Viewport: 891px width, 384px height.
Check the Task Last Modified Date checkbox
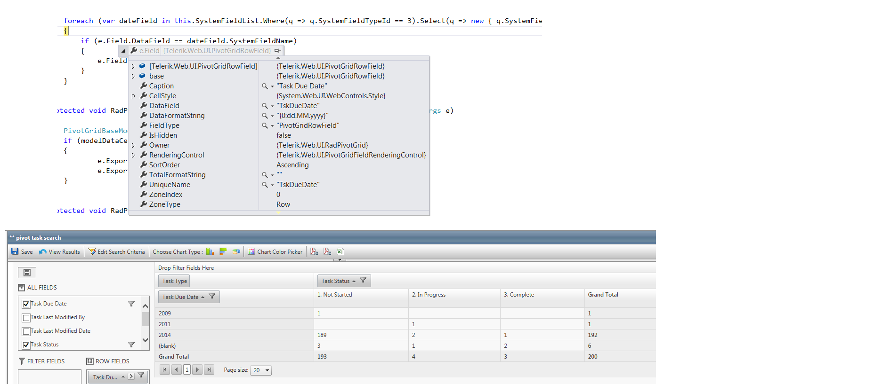pos(26,331)
